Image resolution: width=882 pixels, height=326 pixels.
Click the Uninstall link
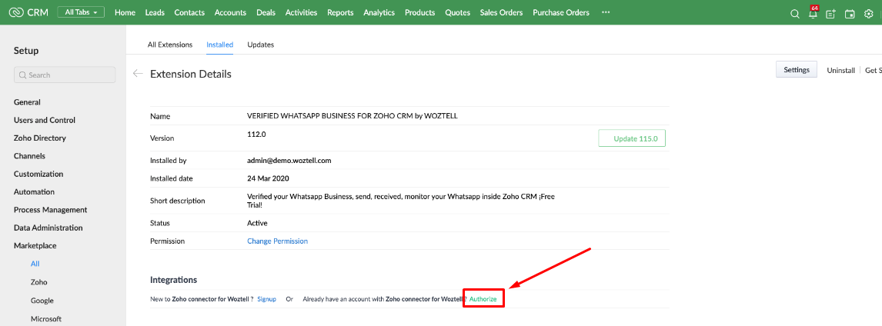pyautogui.click(x=841, y=70)
